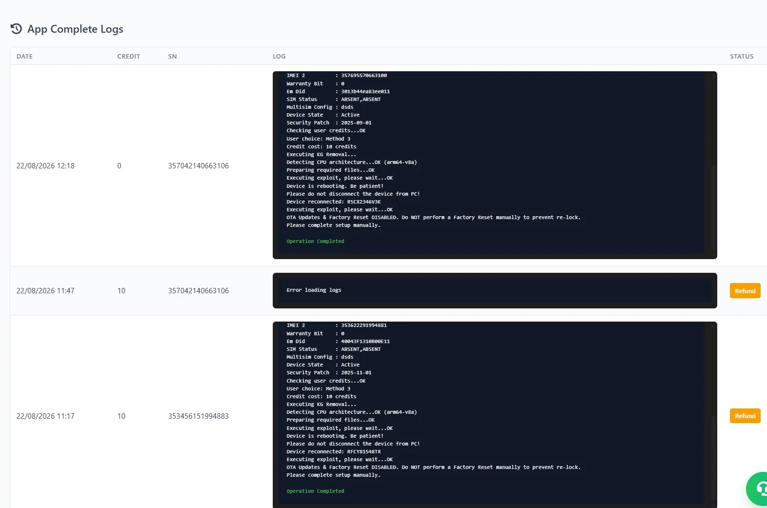Click serial 357042140663106 in the 11:47 row
The width and height of the screenshot is (767, 508).
coord(198,291)
